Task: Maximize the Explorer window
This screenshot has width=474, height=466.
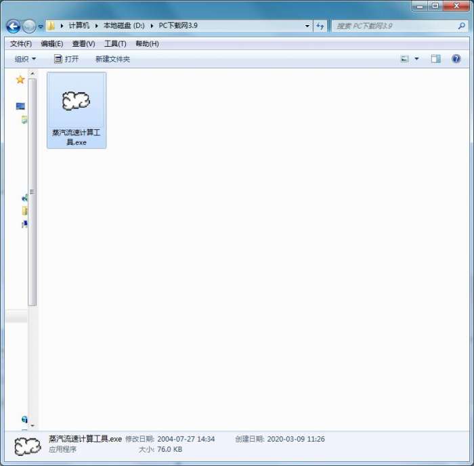Action: coord(435,5)
